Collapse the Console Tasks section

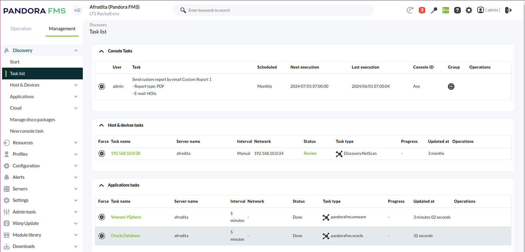point(101,51)
